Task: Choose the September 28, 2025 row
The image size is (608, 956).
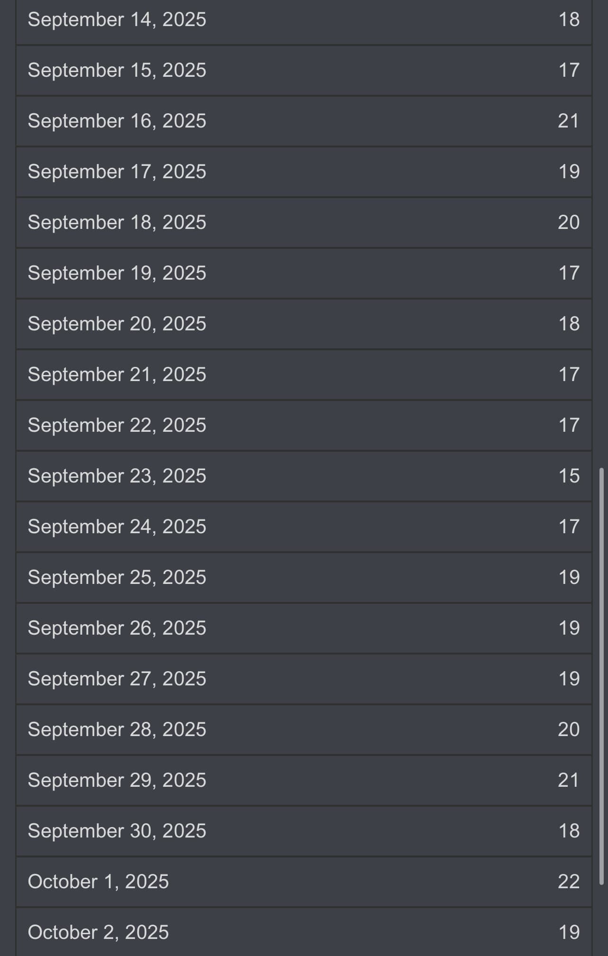Action: (x=303, y=730)
